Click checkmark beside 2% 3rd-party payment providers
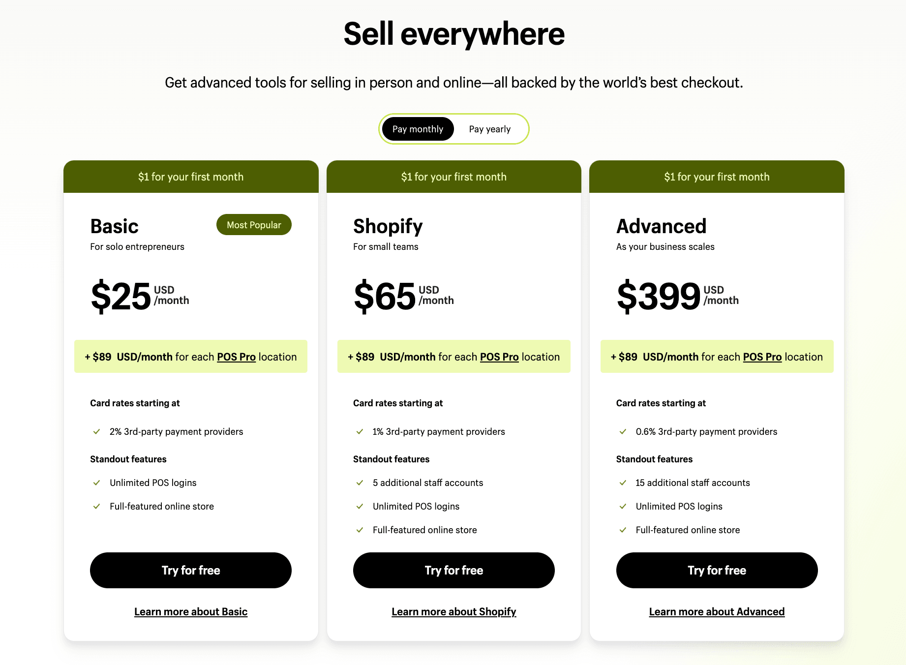 (x=97, y=431)
